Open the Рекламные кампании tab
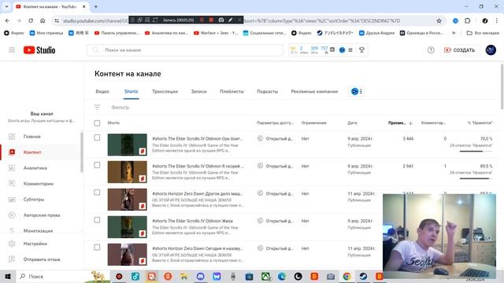The height and width of the screenshot is (283, 504). (314, 91)
